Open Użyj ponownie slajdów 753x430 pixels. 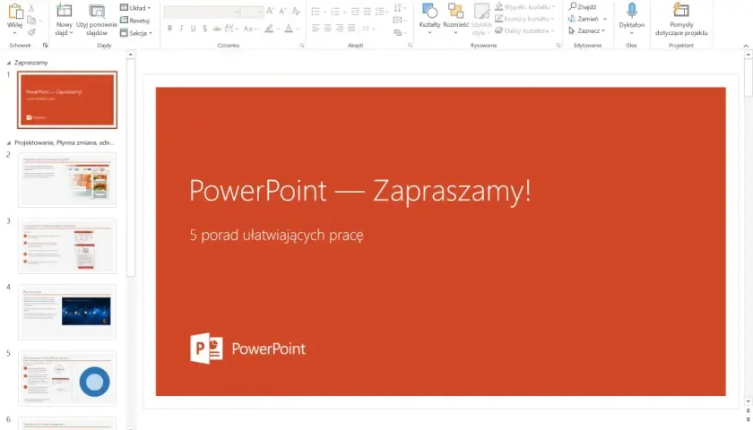tap(97, 19)
